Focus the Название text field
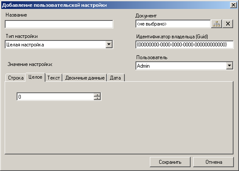Image resolution: width=239 pixels, height=171 pixels. (59, 24)
